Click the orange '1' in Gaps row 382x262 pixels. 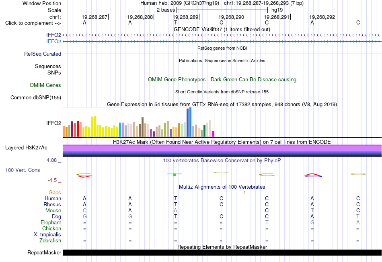(x=244, y=193)
